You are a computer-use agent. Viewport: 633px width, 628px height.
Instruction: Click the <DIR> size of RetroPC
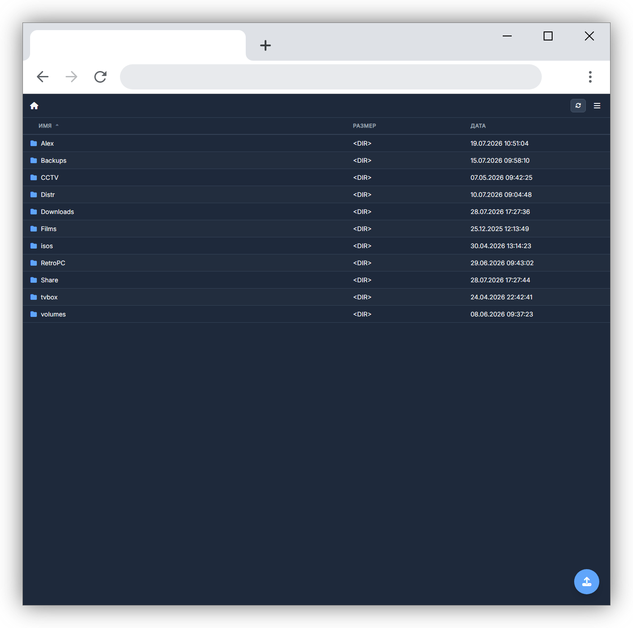pos(362,263)
